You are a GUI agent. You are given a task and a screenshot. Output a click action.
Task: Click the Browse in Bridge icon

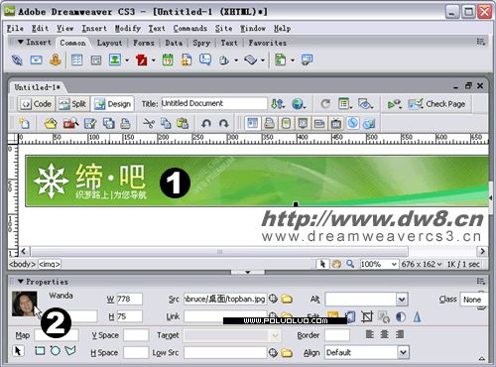[x=70, y=123]
